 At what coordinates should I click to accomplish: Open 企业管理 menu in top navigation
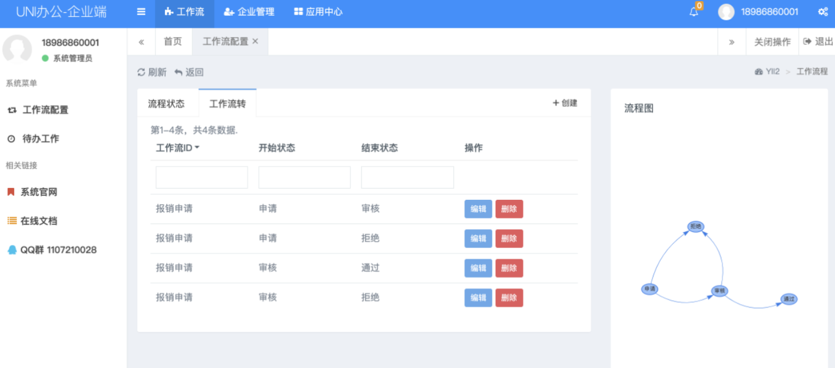(250, 12)
